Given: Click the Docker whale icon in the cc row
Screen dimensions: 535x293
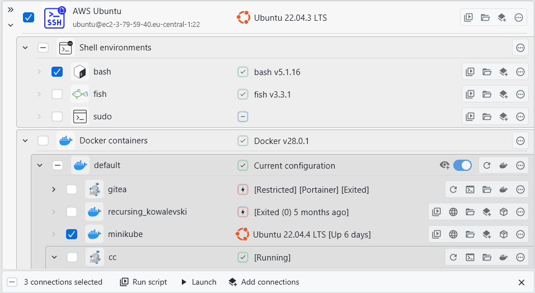Looking at the screenshot, I should [x=503, y=258].
